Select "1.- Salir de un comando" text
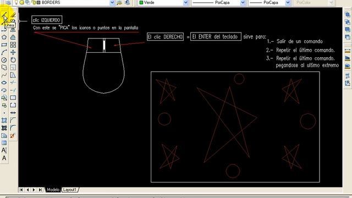The height and width of the screenshot is (198, 352). (x=295, y=41)
